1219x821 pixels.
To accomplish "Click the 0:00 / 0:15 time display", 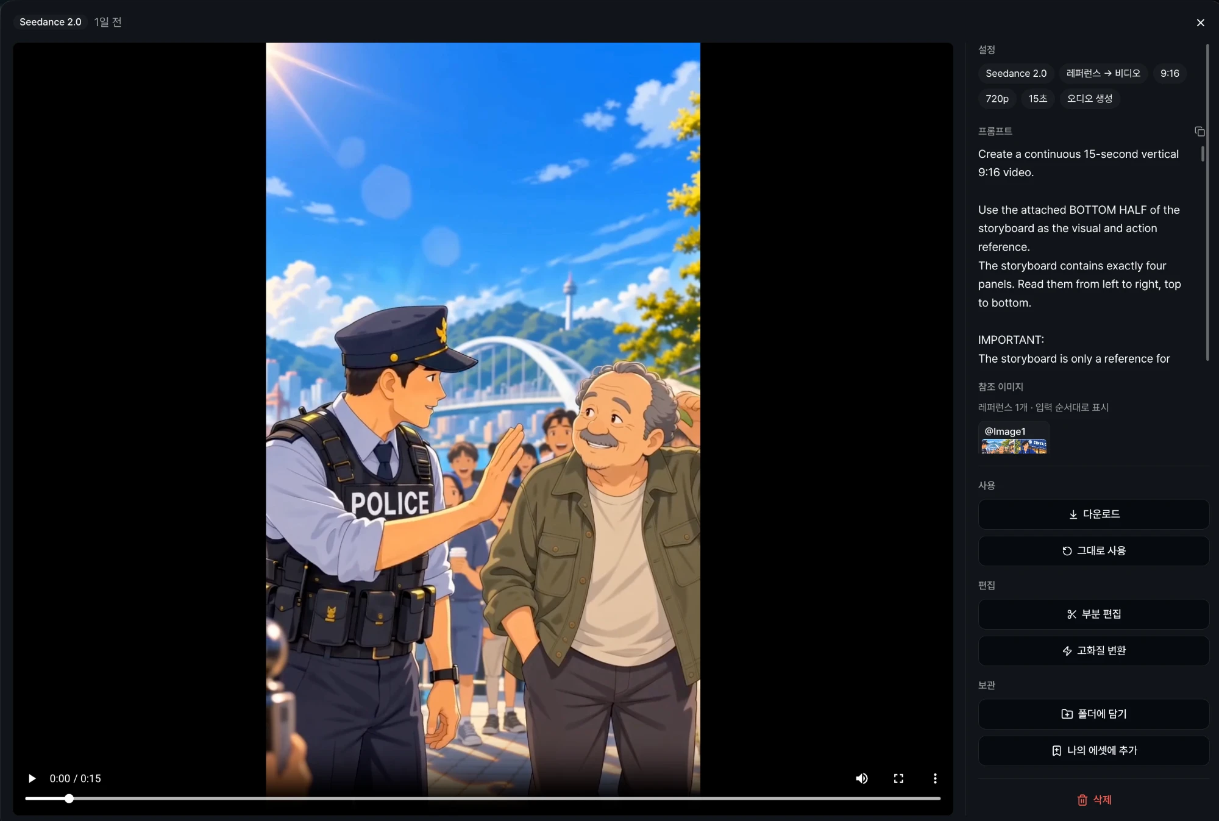I will [x=76, y=778].
